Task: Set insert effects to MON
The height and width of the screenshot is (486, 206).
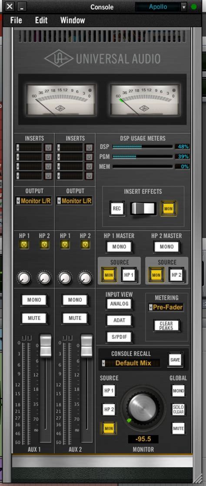Action: [x=168, y=209]
